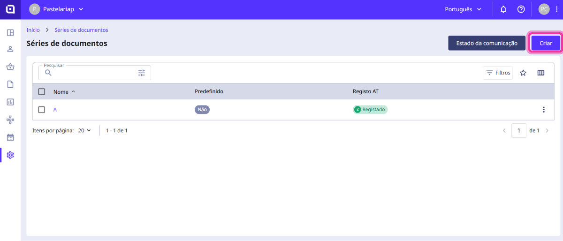Open row actions menu for series A
The width and height of the screenshot is (563, 241).
544,110
